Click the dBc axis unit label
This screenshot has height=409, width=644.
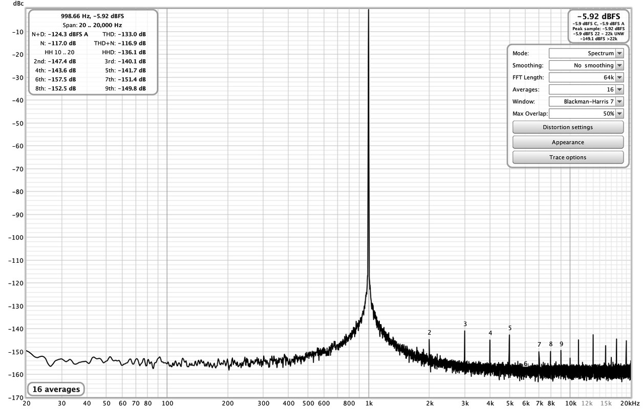[18, 4]
